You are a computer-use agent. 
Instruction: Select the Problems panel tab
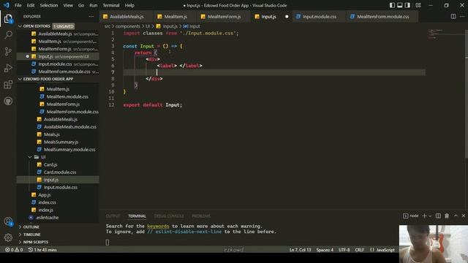[x=201, y=216]
